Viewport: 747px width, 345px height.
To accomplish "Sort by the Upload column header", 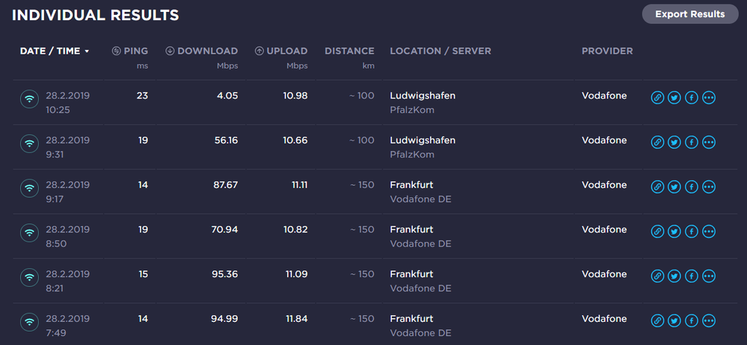I will (x=281, y=52).
